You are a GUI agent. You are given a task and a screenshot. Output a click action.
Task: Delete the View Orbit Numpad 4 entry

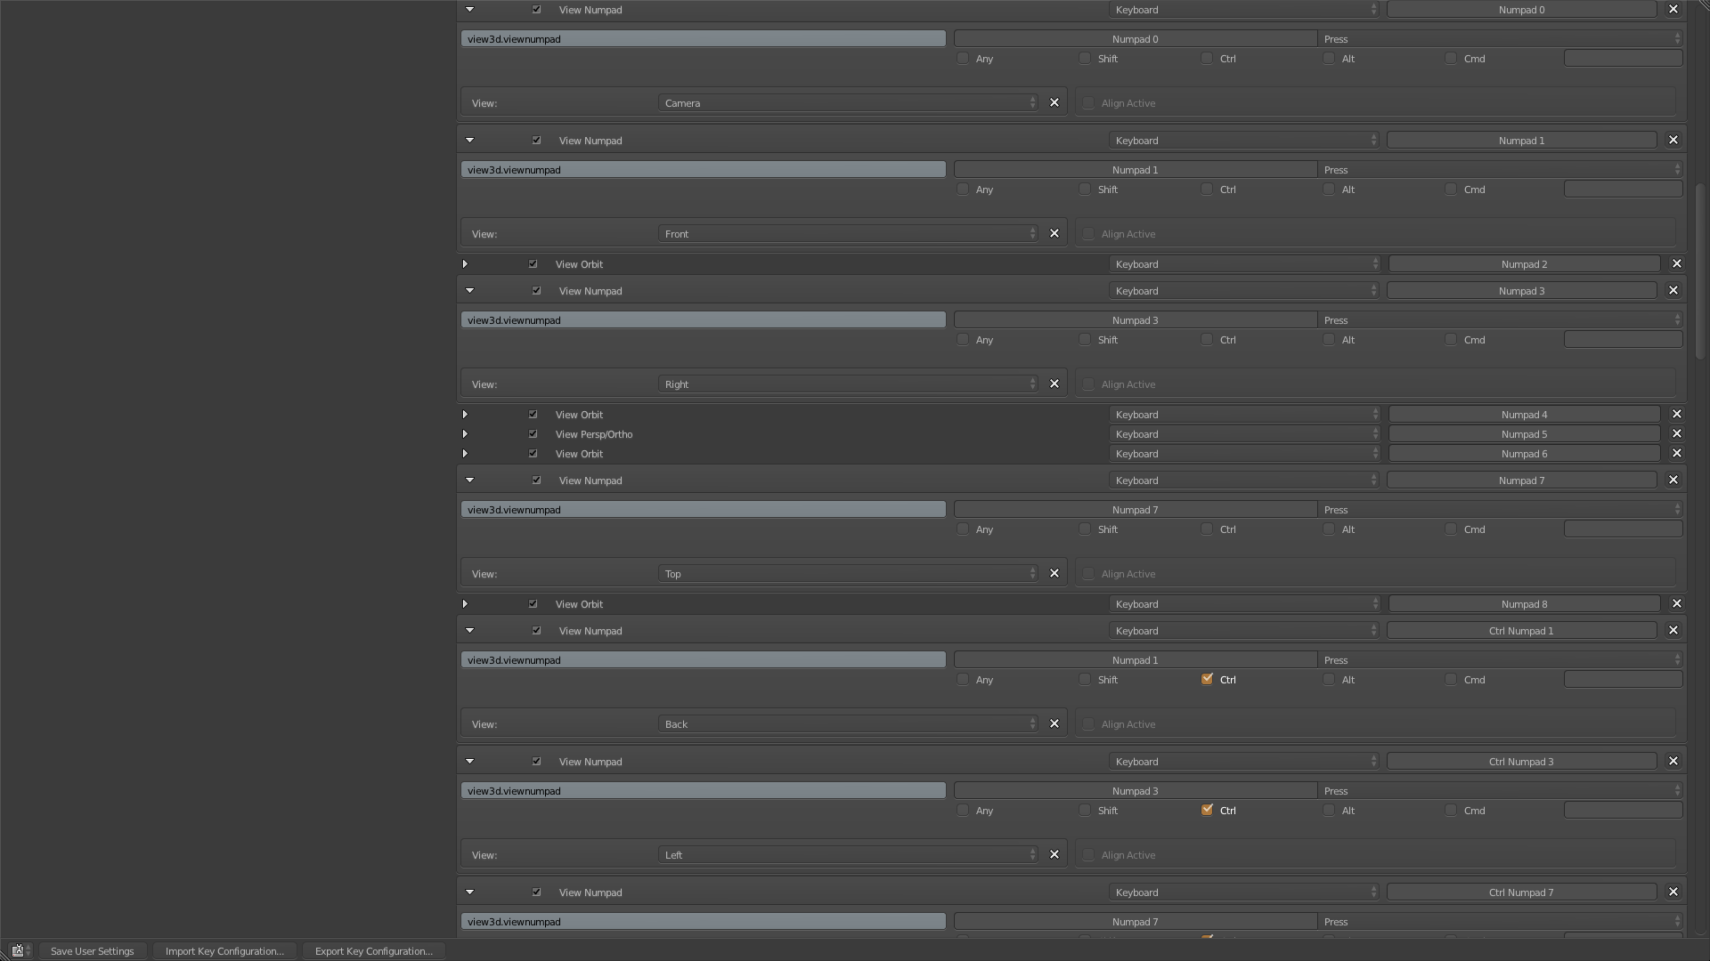[1676, 414]
